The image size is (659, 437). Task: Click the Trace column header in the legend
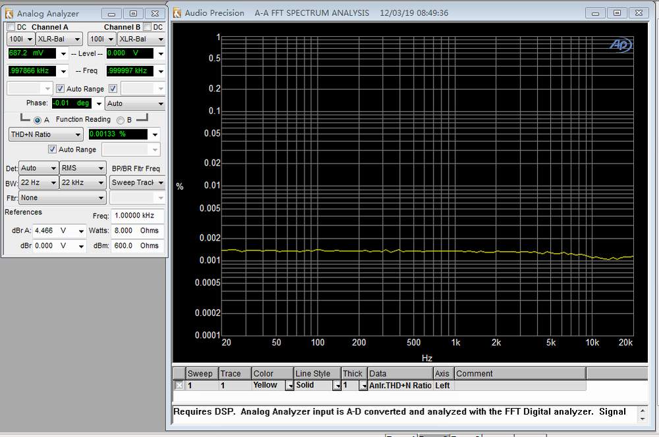point(235,374)
